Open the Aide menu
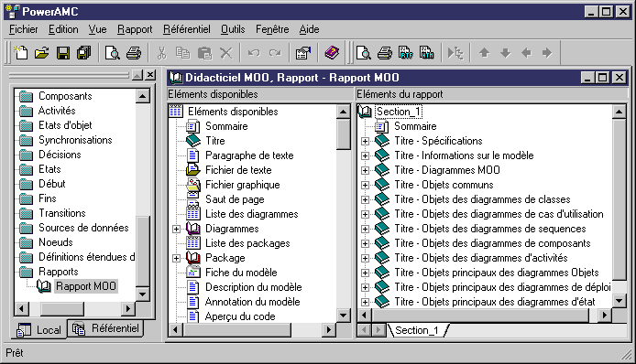636x364 pixels. [309, 29]
